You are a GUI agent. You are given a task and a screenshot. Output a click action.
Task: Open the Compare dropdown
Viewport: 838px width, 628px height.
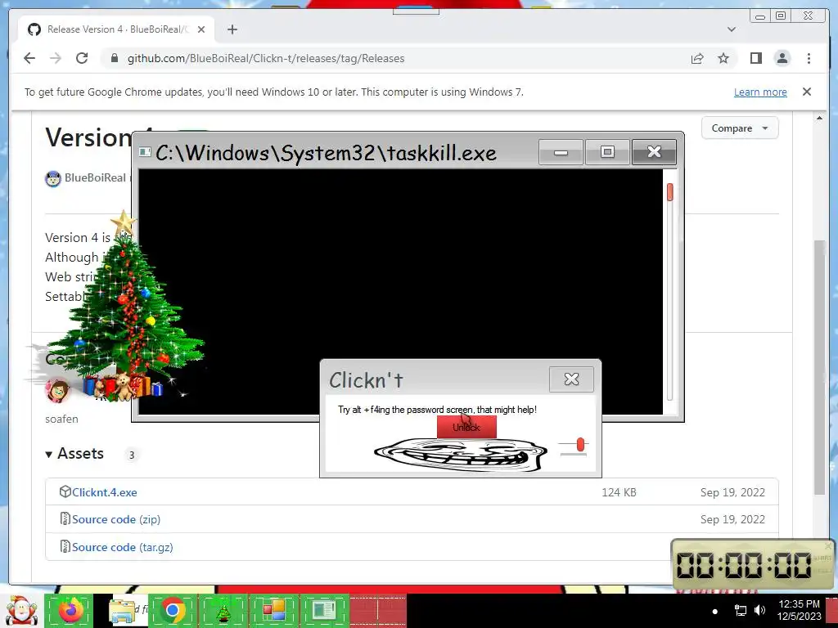[x=740, y=128]
